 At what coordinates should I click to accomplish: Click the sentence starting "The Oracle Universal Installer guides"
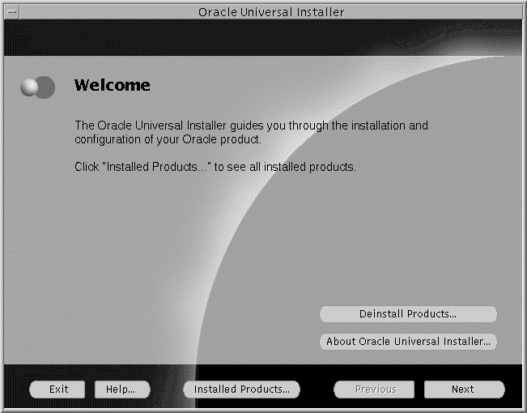coord(251,132)
